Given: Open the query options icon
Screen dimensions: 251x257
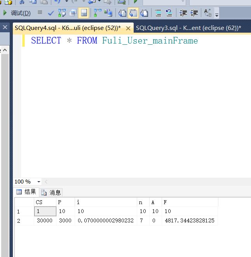Looking at the screenshot, I should [73, 13].
